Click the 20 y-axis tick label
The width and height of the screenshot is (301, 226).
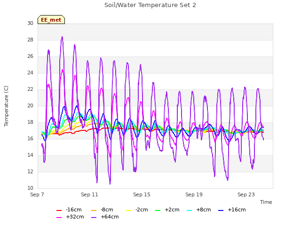click(30, 105)
